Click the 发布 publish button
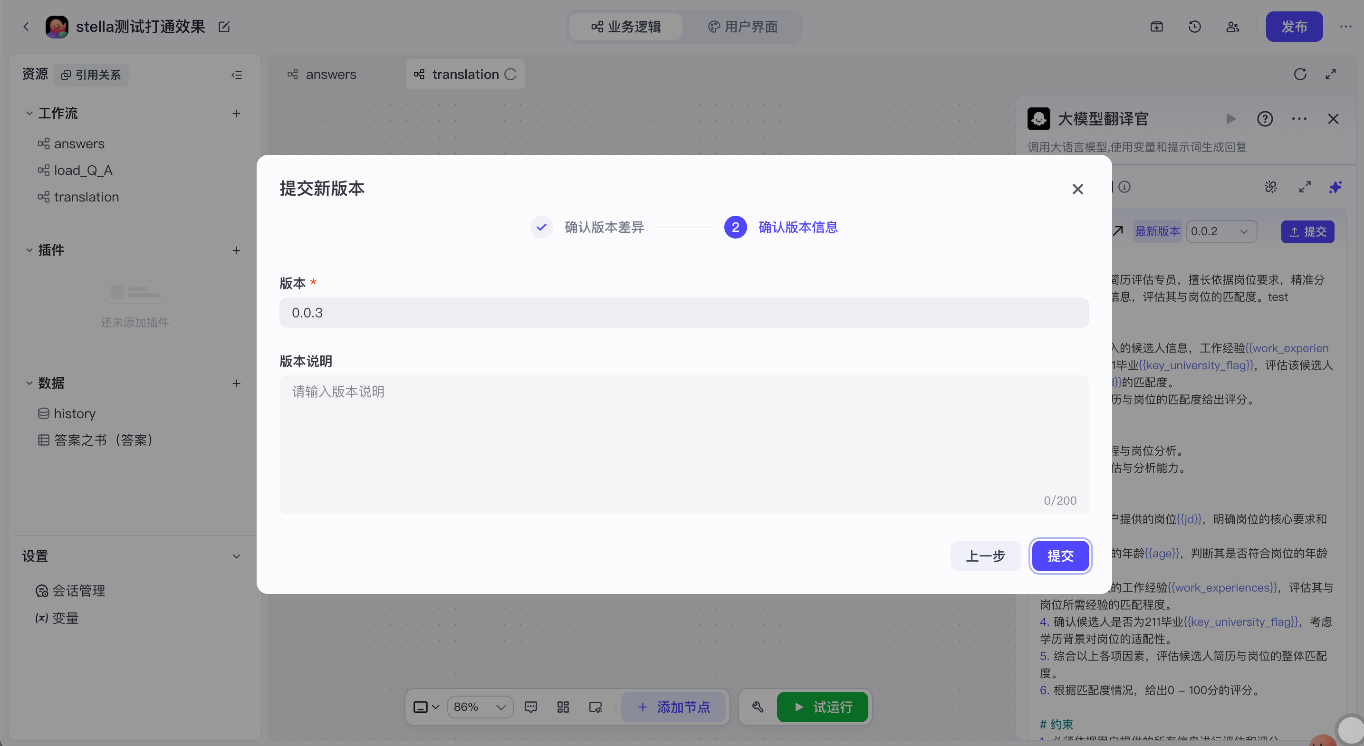Screen dimensions: 1364x746 [x=1294, y=27]
